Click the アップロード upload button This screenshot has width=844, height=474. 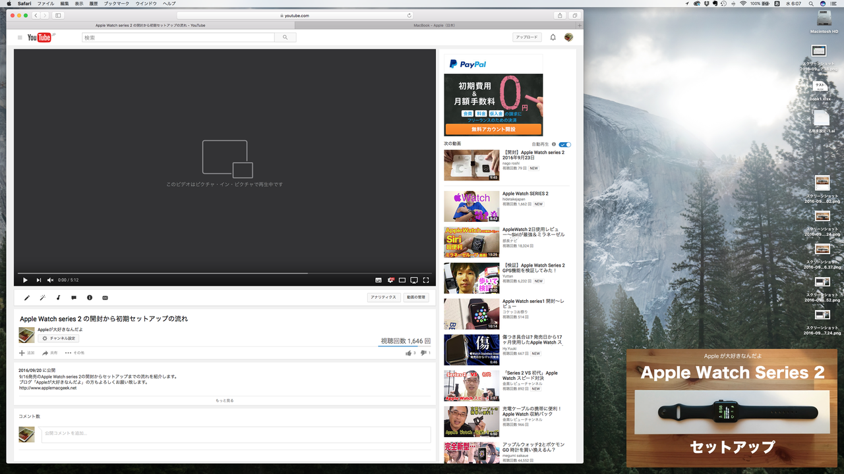pyautogui.click(x=527, y=38)
